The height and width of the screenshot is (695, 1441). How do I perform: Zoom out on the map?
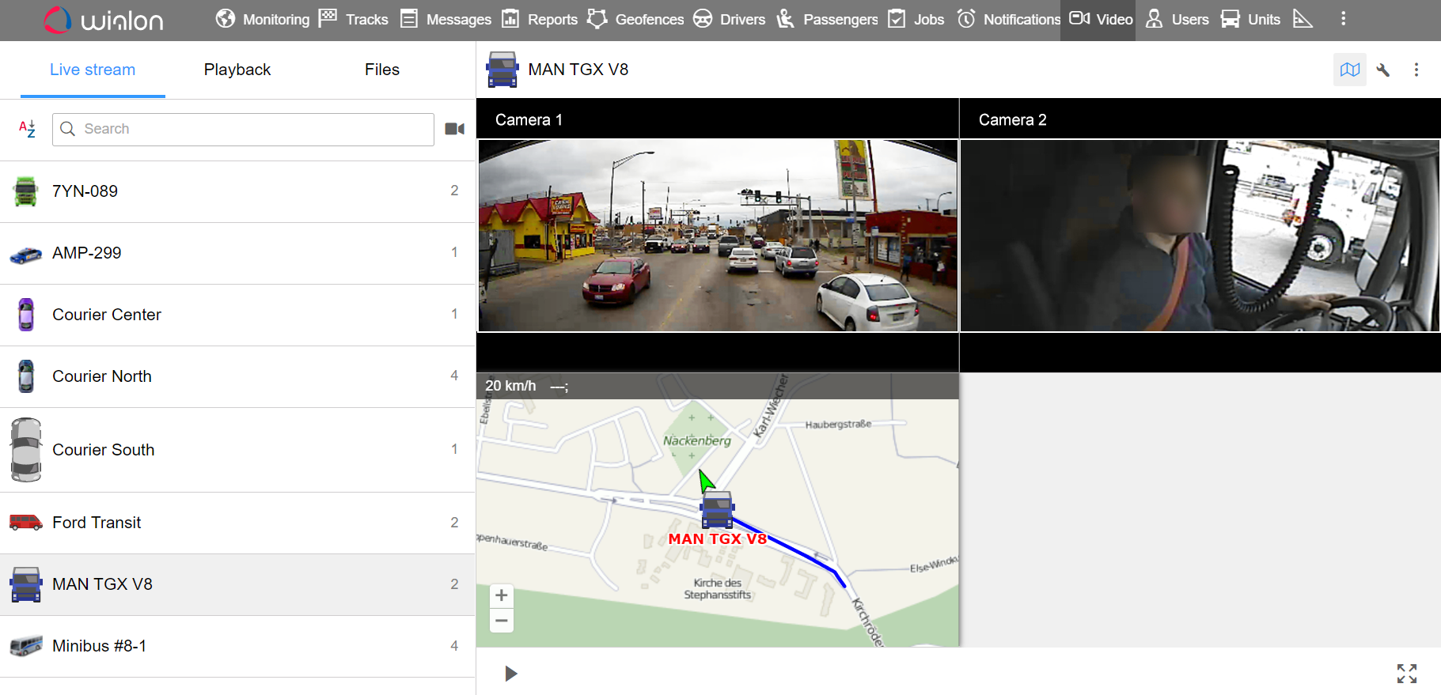(x=502, y=621)
